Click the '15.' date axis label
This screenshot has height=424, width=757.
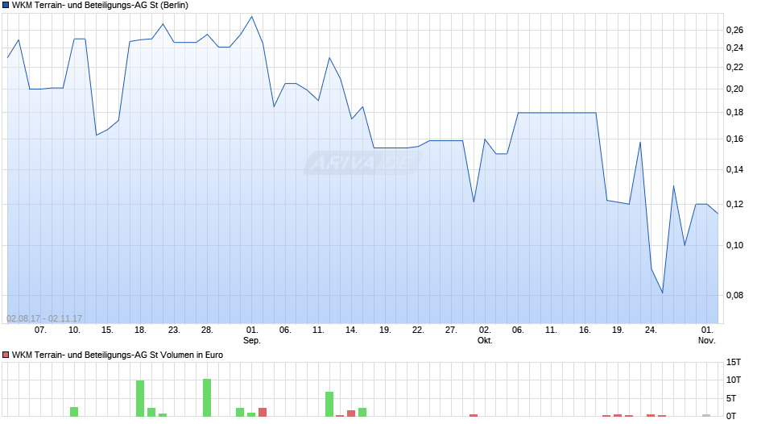pyautogui.click(x=107, y=330)
